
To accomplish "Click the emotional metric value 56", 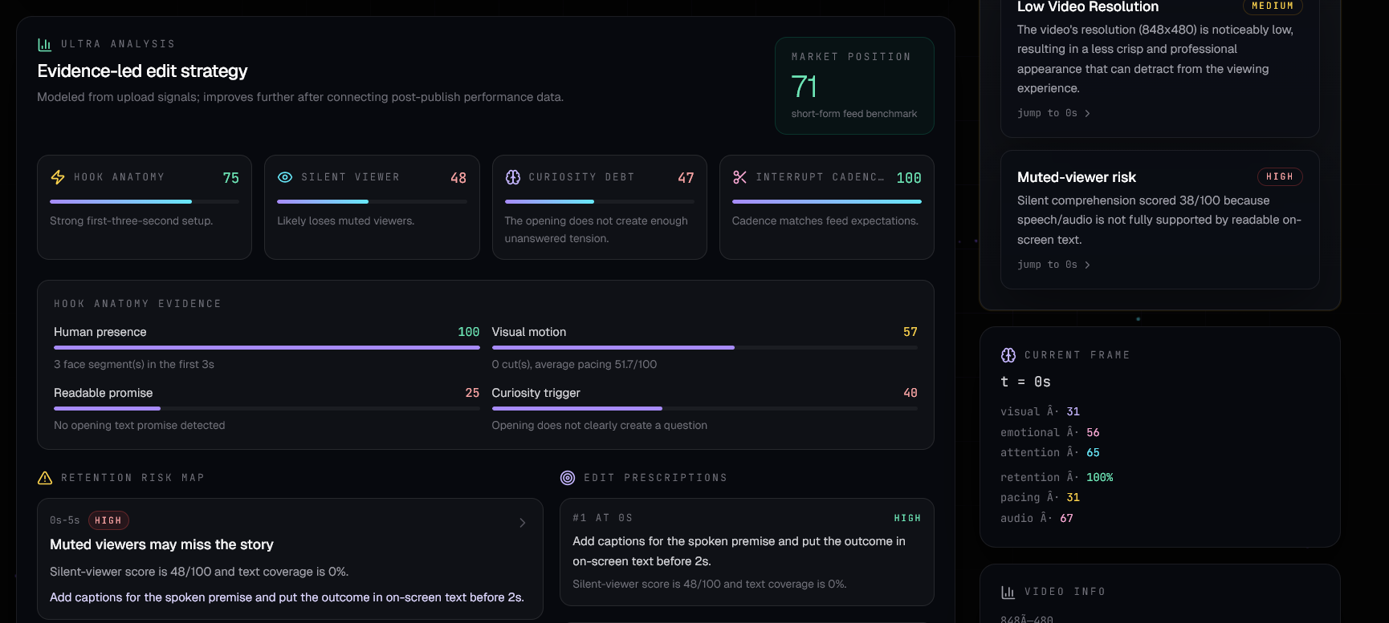I will coord(1093,432).
